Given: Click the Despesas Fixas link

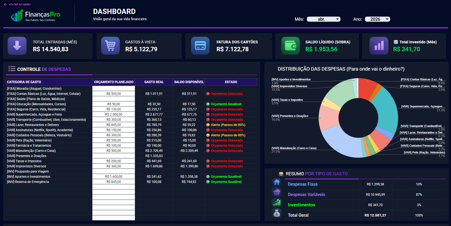Looking at the screenshot, I should pos(302,184).
